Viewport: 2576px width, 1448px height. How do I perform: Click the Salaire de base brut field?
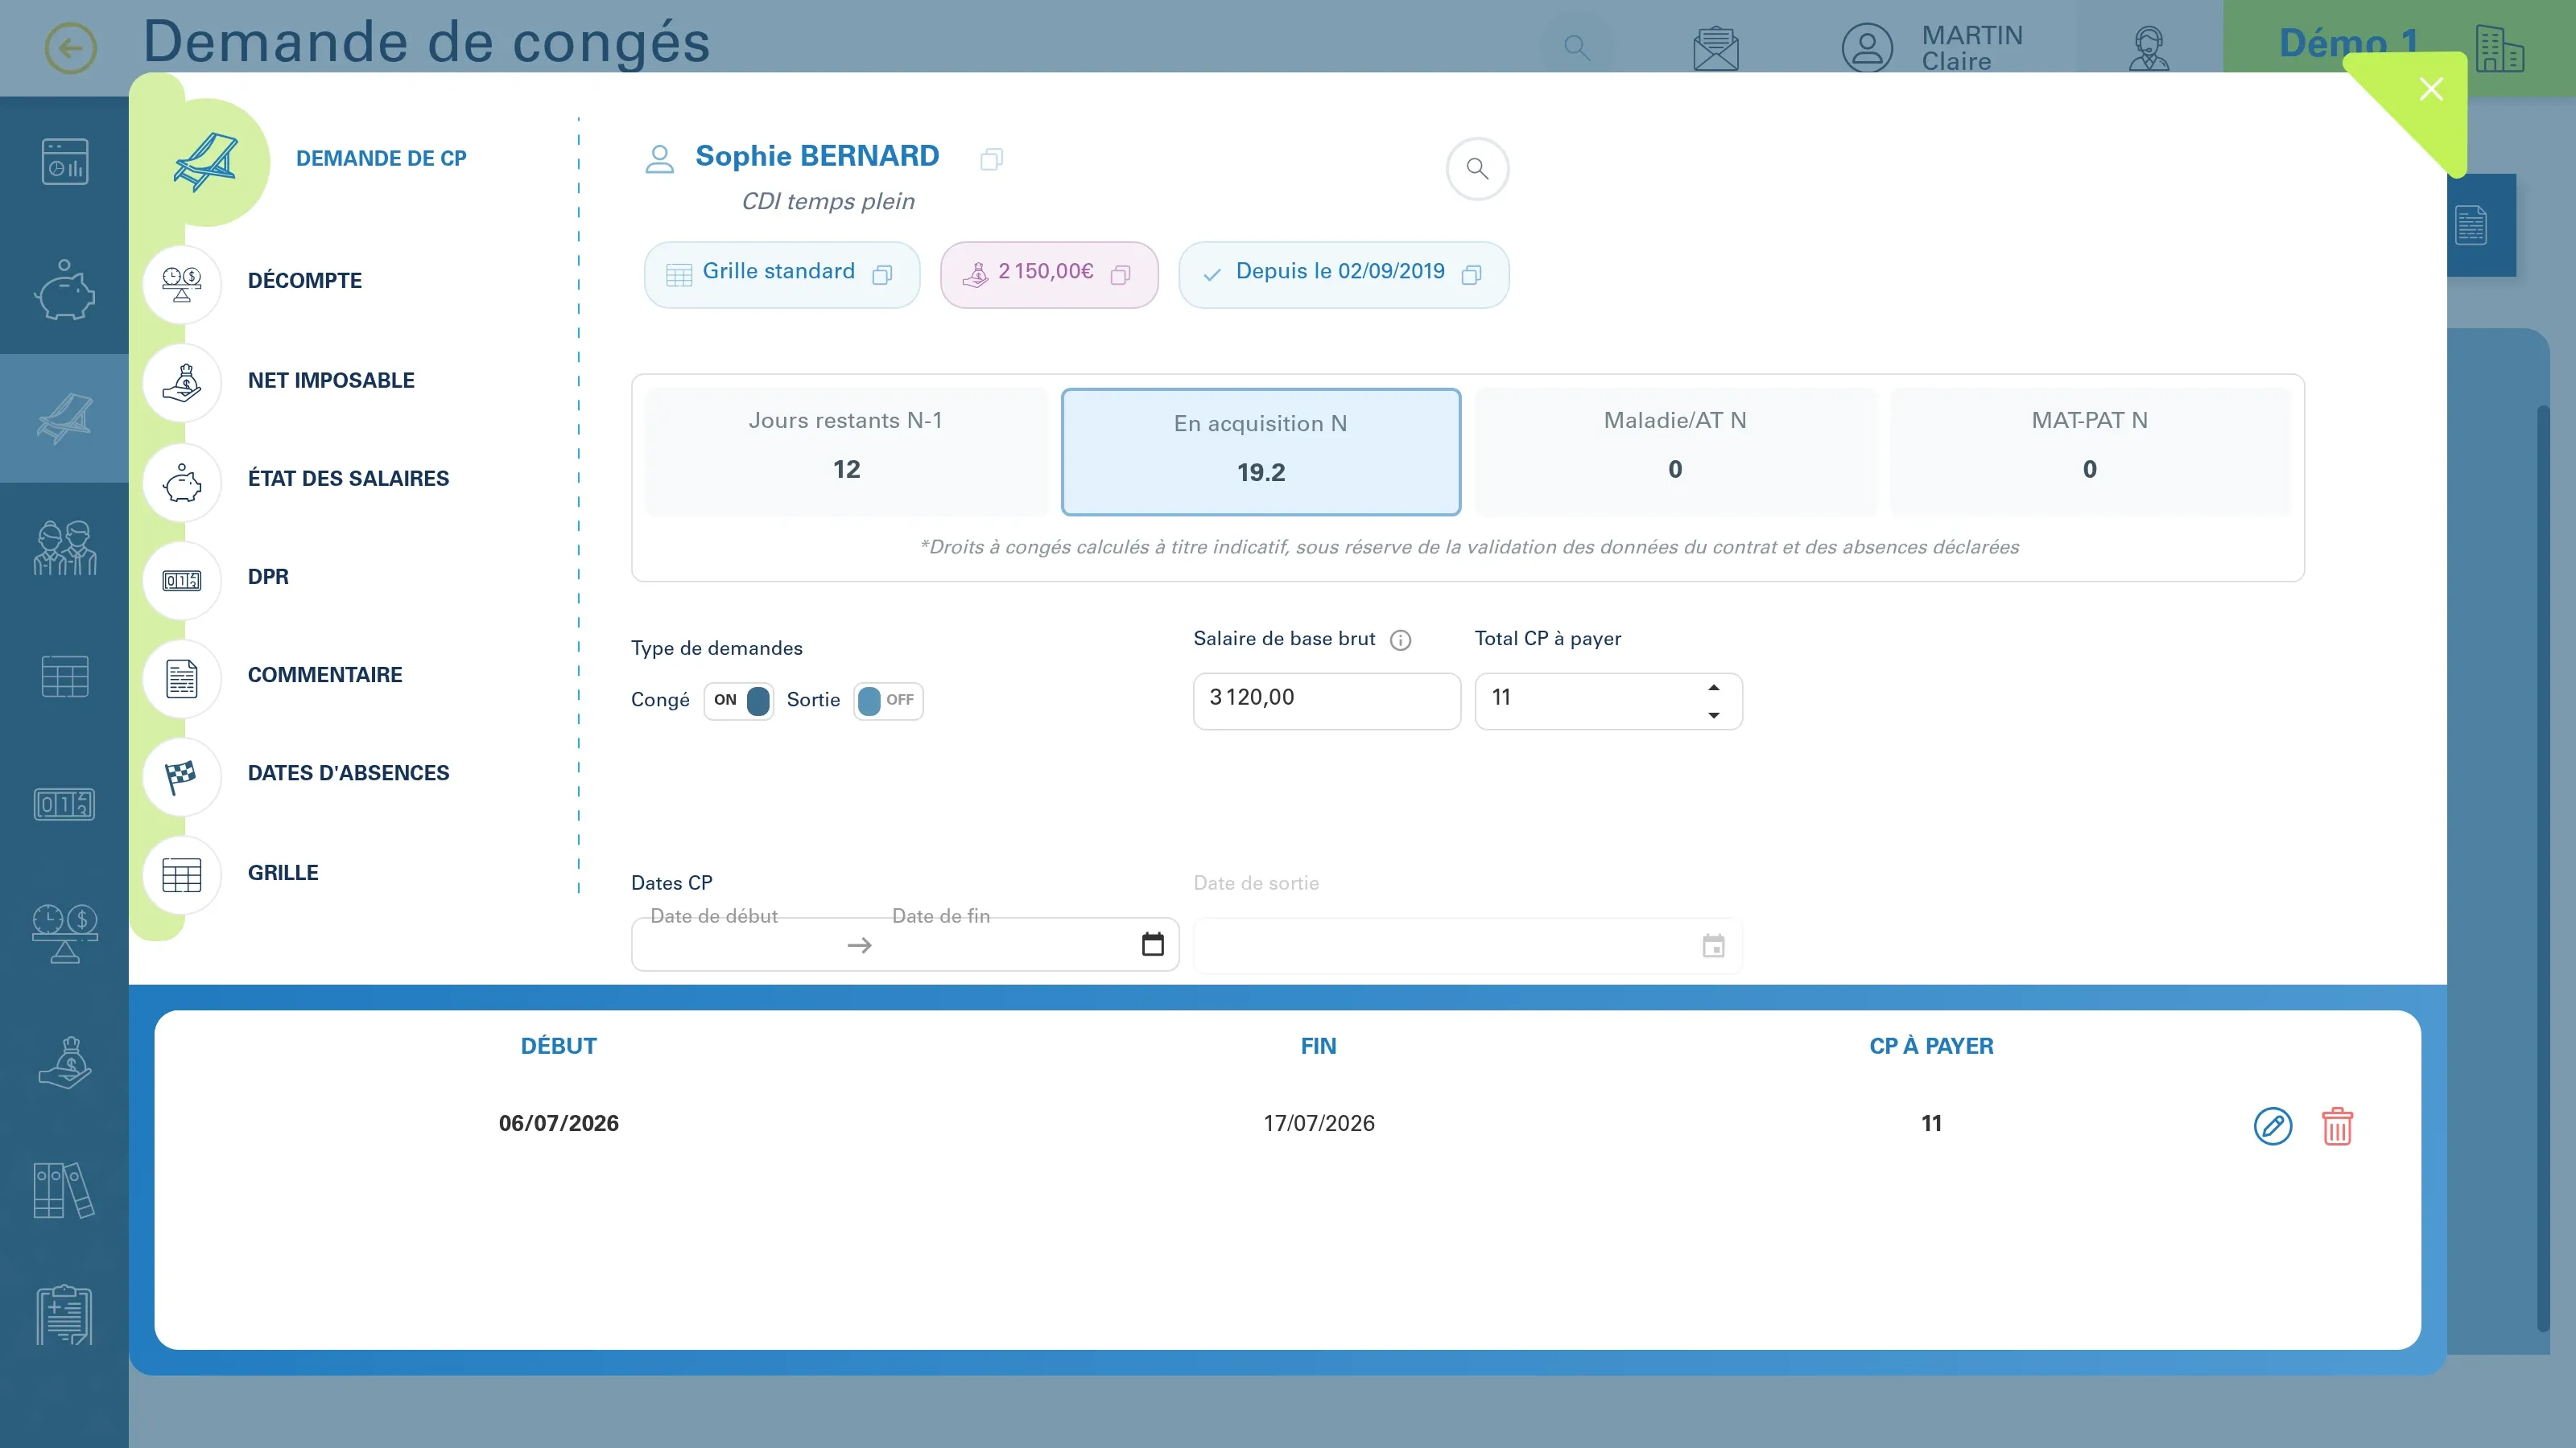coord(1327,701)
